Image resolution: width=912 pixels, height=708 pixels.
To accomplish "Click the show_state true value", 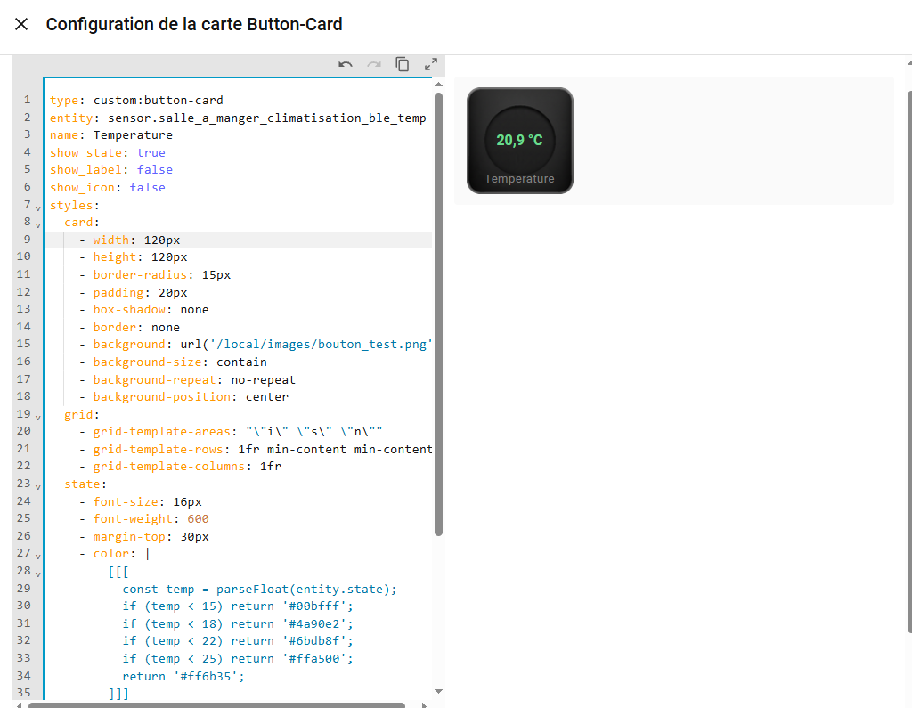I will pos(151,152).
